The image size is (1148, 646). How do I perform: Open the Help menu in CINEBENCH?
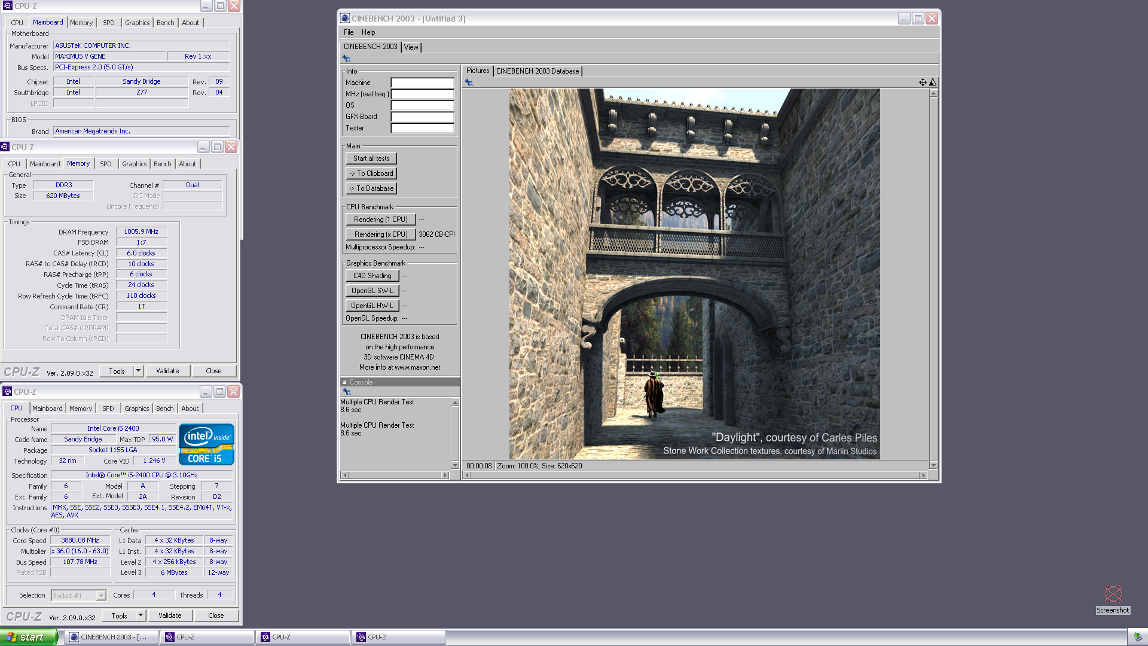tap(368, 32)
